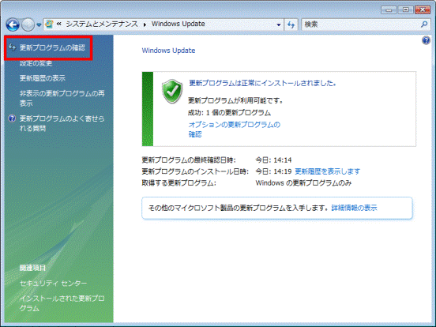Close the Windows Update window
Viewport: 436px width, 327px height.
(423, 10)
